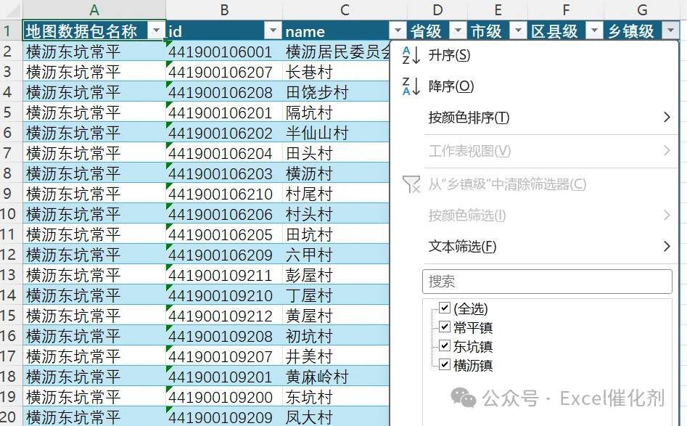Toggle the (全选) select-all checkbox

pyautogui.click(x=445, y=308)
